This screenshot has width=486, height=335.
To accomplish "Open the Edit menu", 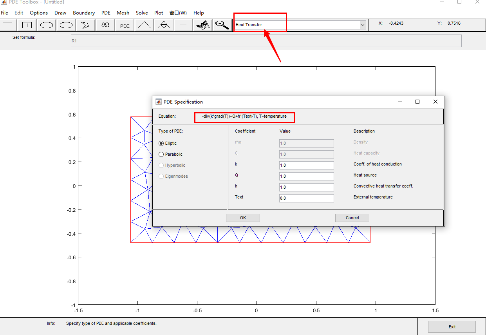I will click(19, 13).
